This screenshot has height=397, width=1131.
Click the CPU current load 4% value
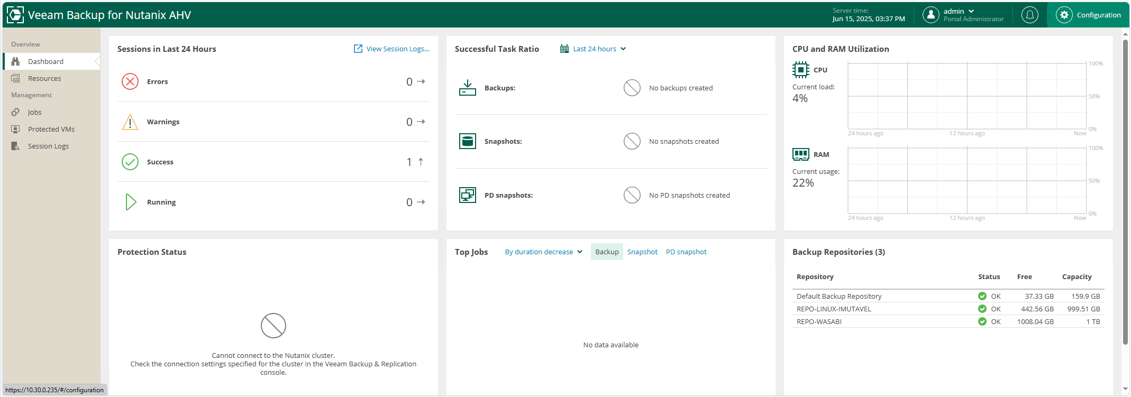point(800,98)
